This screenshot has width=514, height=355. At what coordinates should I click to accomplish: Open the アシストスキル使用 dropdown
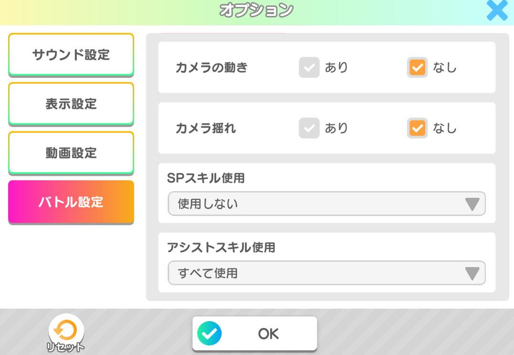click(315, 273)
